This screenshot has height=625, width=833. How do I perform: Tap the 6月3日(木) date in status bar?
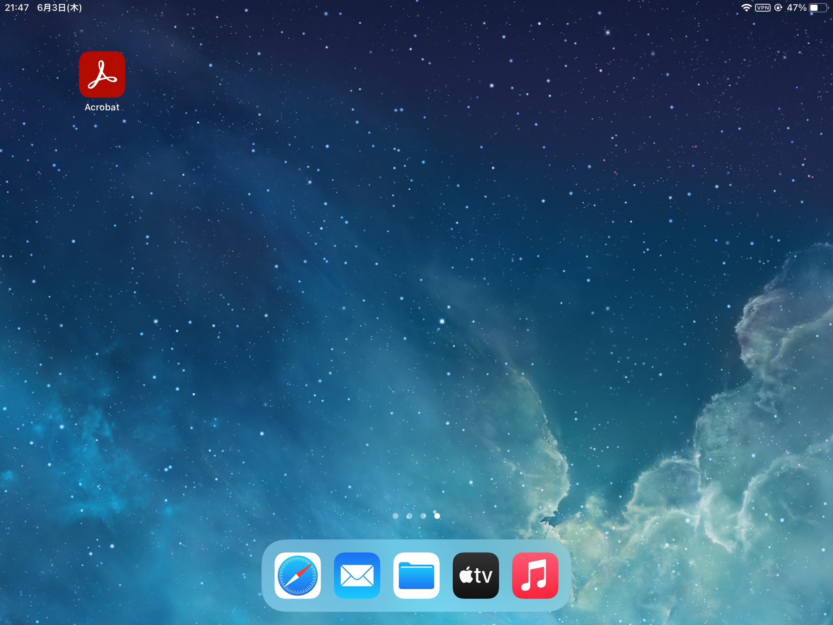[x=59, y=8]
